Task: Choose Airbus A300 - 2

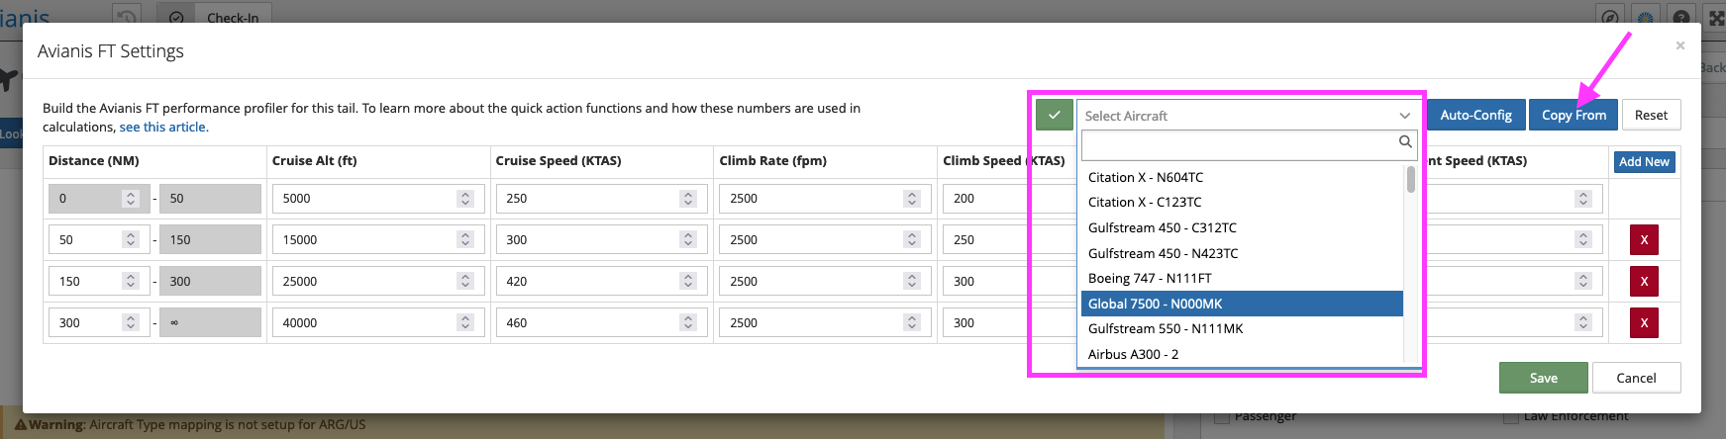Action: click(x=1242, y=354)
